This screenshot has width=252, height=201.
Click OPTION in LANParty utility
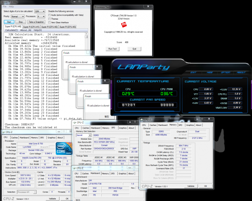click(226, 72)
